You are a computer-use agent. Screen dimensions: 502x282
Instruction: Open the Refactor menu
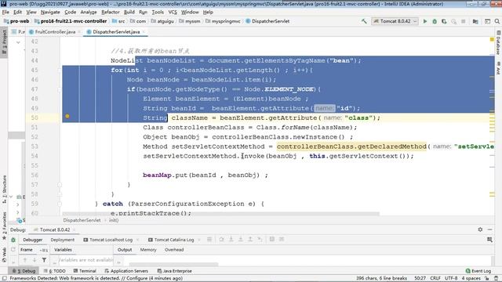click(111, 13)
